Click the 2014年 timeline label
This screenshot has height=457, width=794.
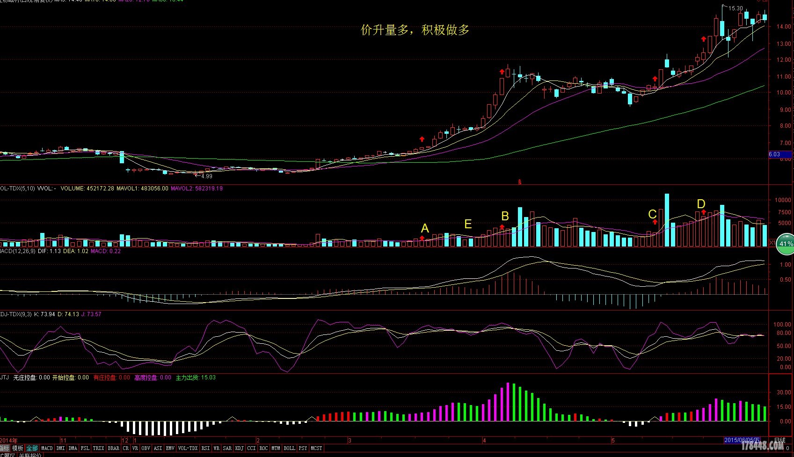pos(9,440)
